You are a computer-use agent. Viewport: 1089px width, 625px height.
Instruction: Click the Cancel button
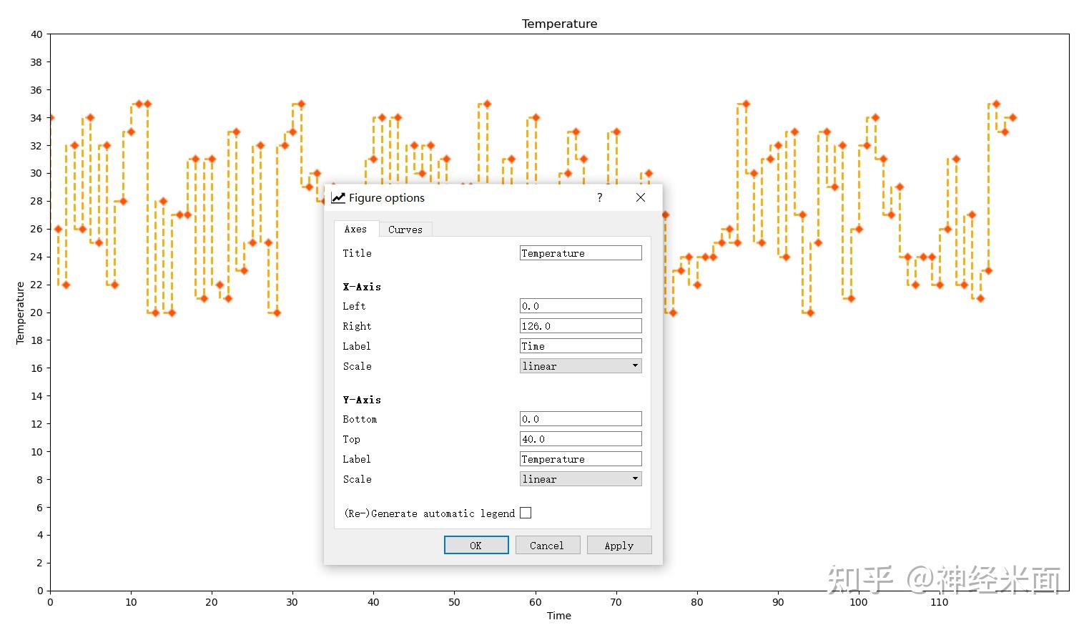pos(547,545)
